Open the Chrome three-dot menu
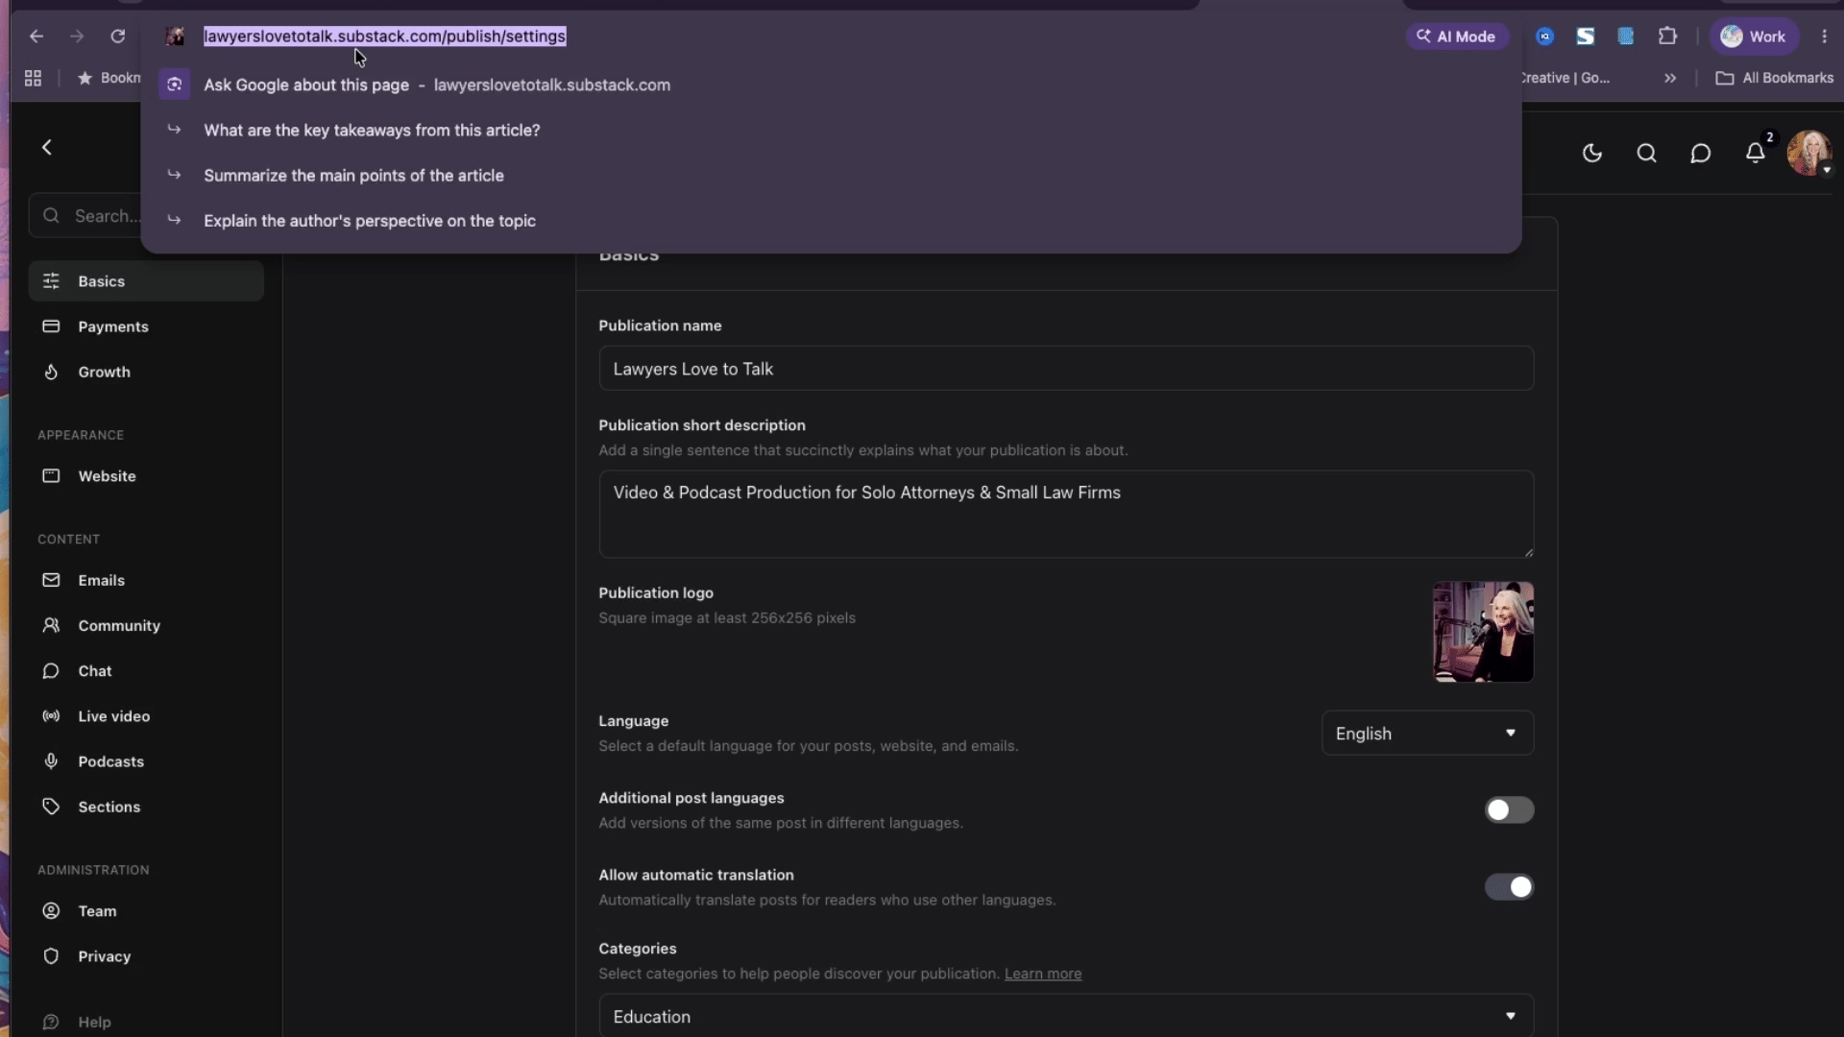The image size is (1844, 1037). (1825, 36)
